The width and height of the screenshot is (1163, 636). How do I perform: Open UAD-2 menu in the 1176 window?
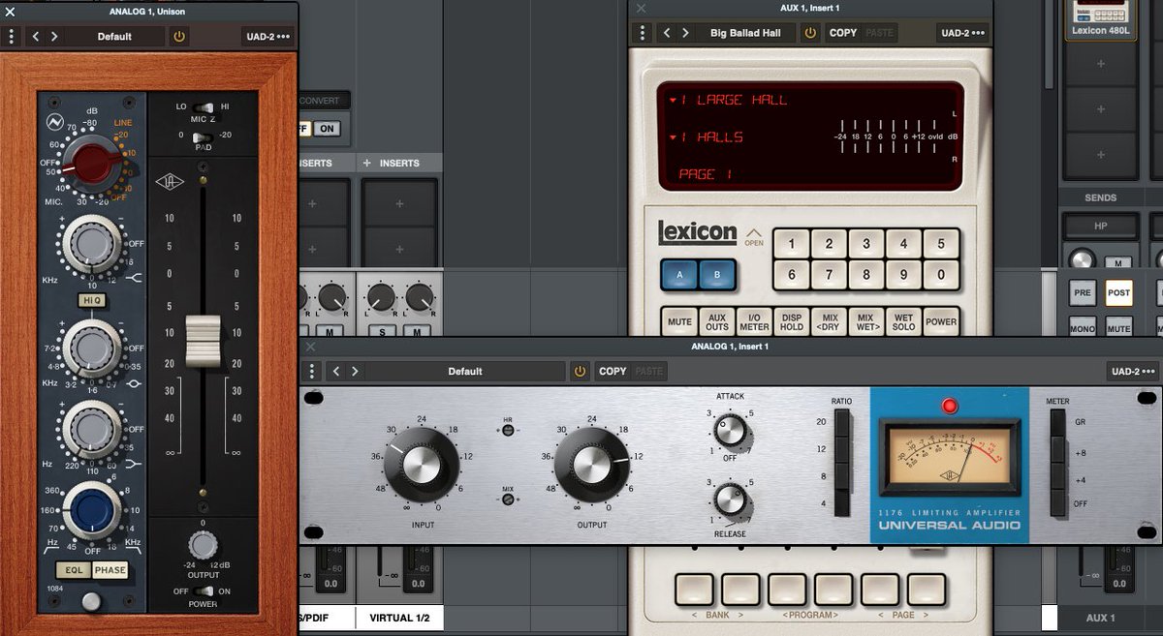click(x=1132, y=372)
